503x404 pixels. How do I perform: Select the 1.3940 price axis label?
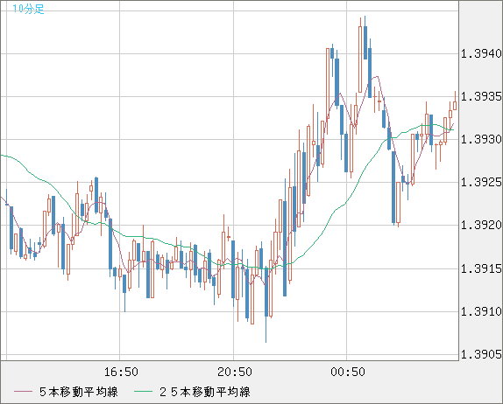pos(481,54)
